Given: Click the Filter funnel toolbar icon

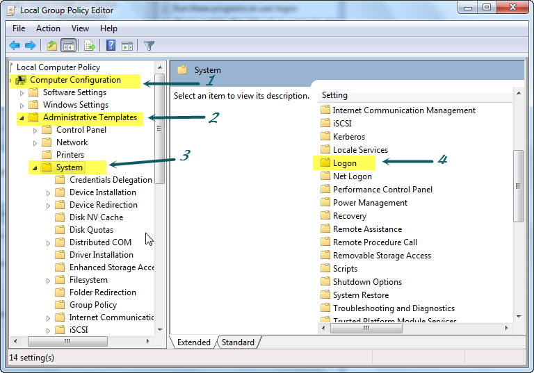Looking at the screenshot, I should tap(149, 46).
